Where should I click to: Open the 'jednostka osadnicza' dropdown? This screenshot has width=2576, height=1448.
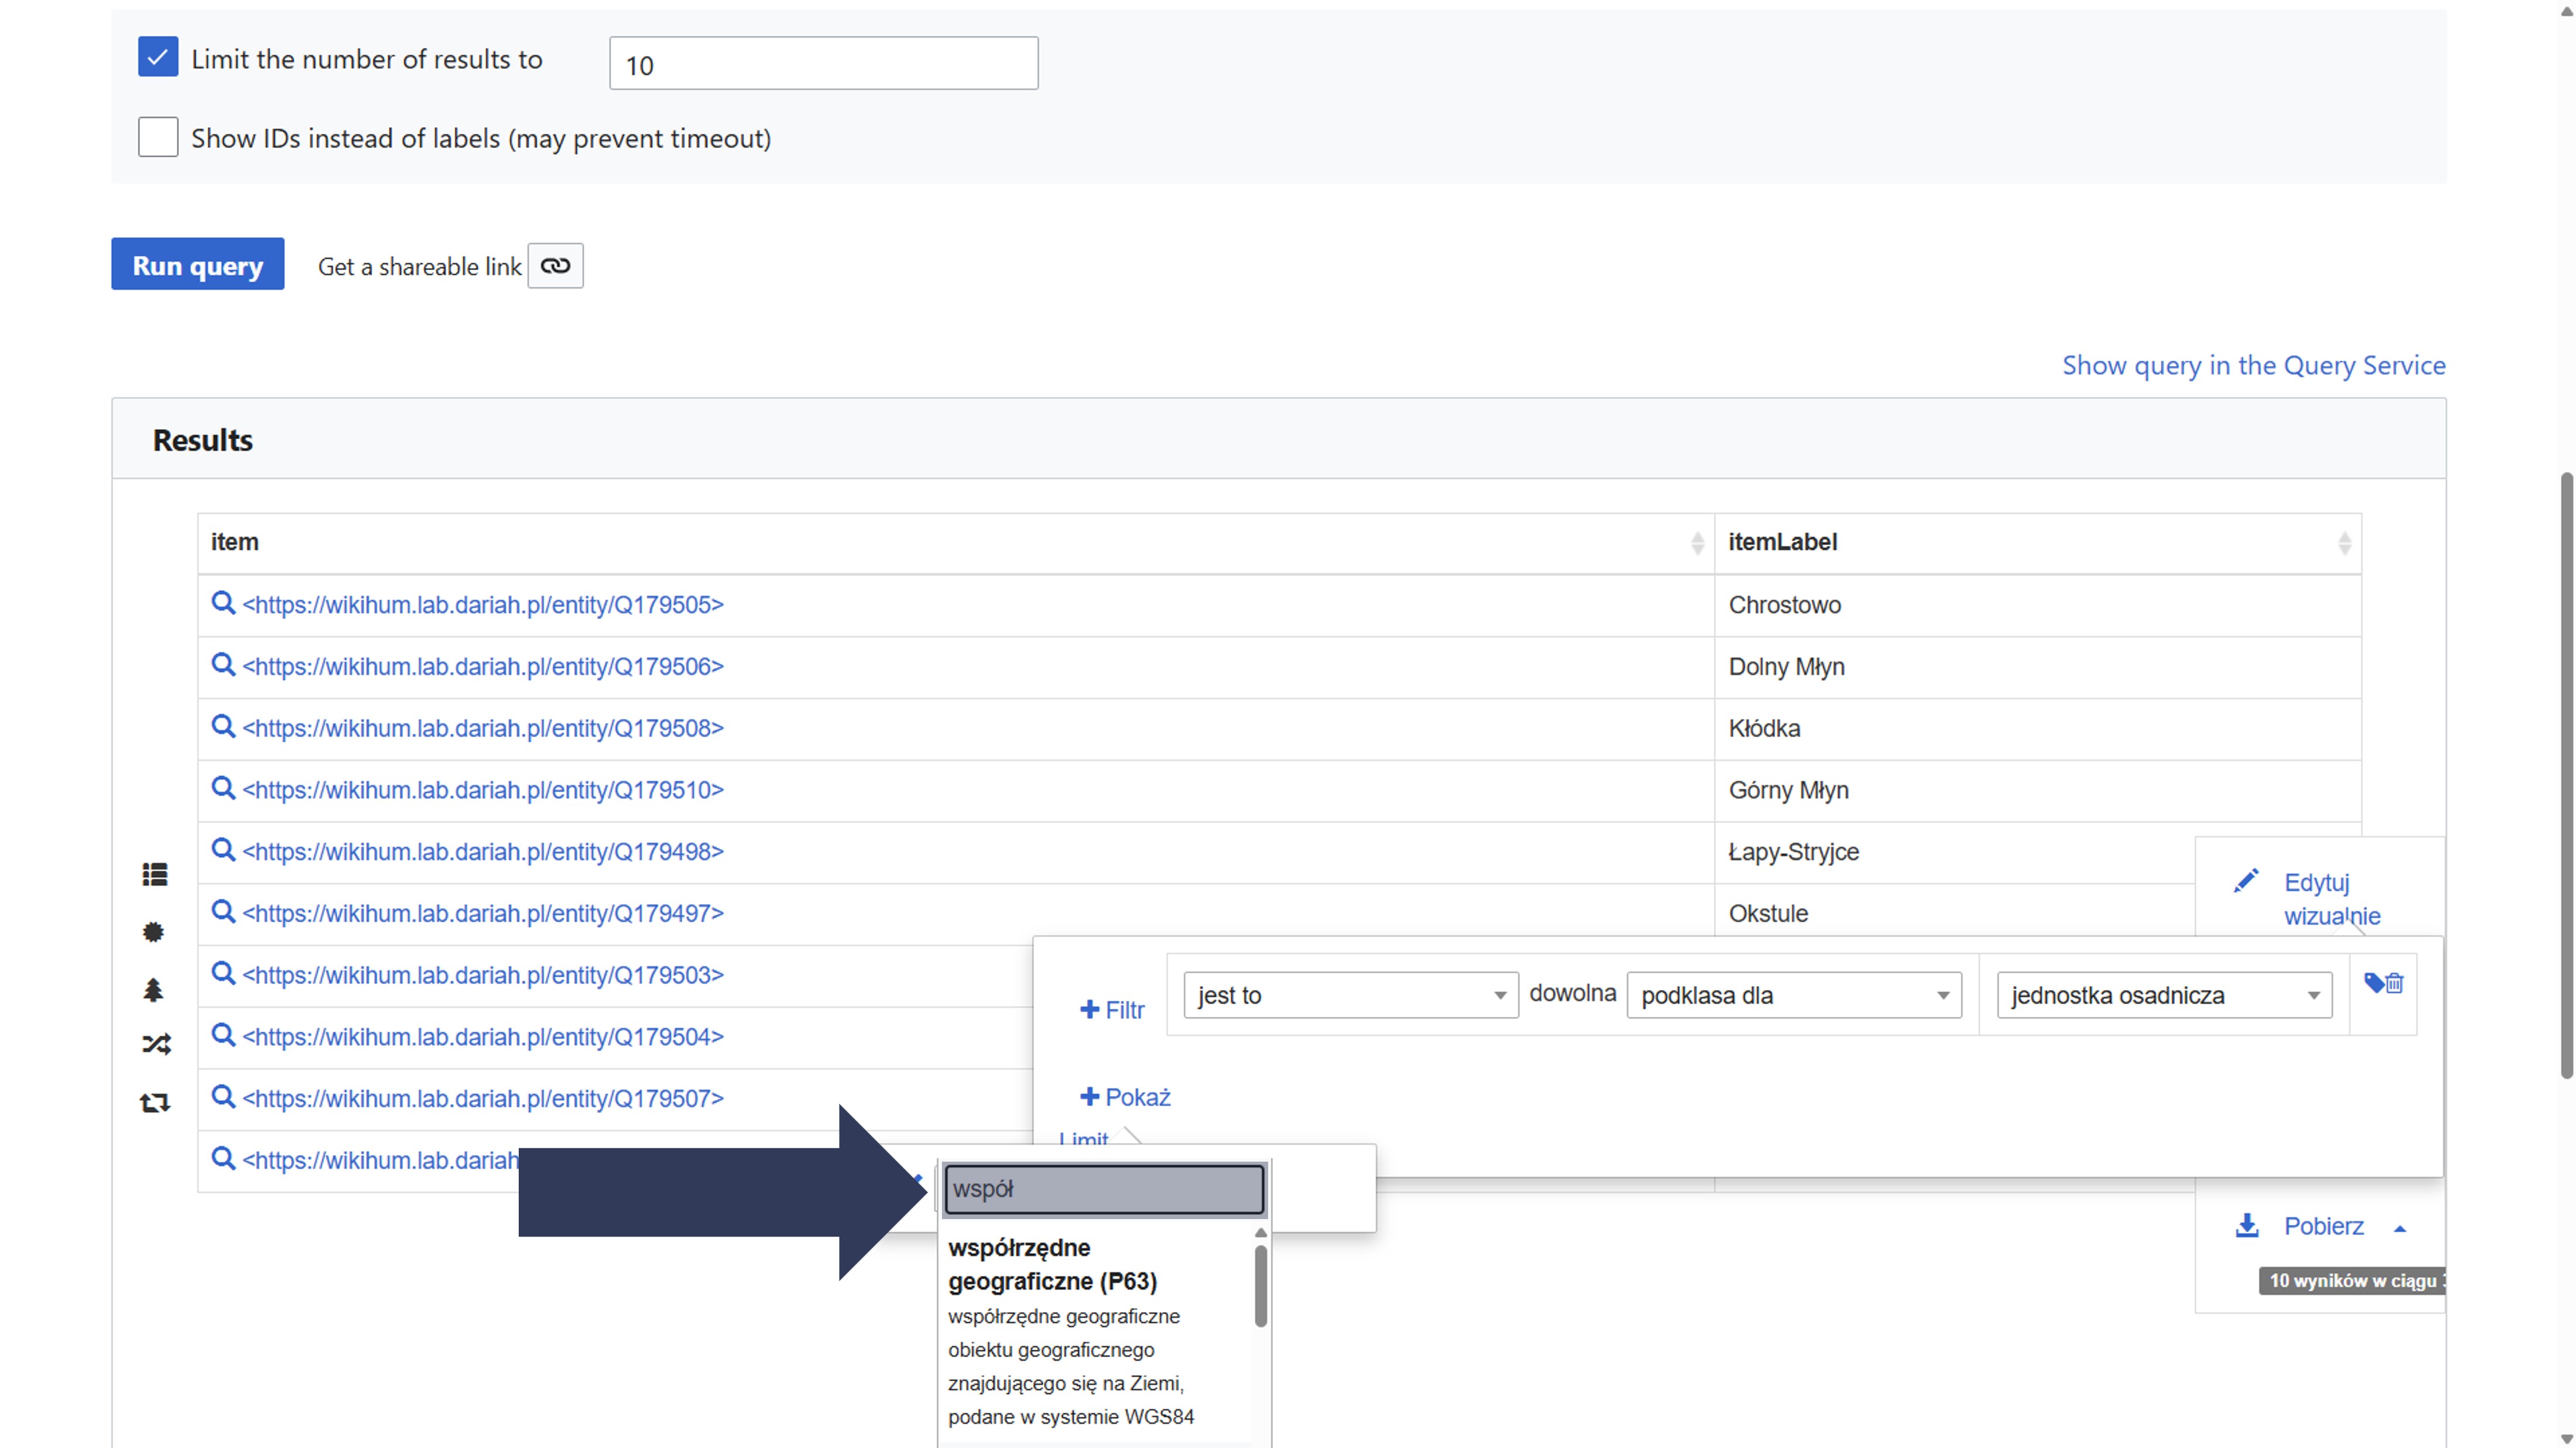(2164, 995)
